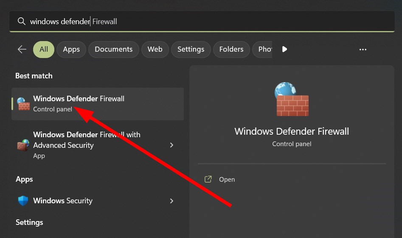Viewport: 402px width, 238px height.
Task: Click the Settings section heading
Action: (x=29, y=222)
